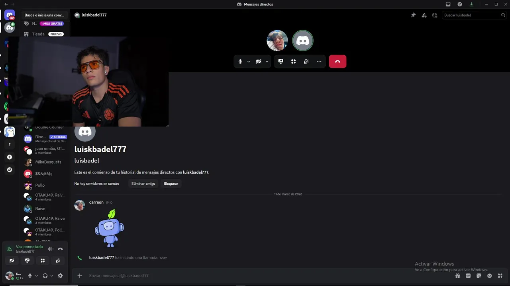Open the penguin server icon

coord(10,131)
